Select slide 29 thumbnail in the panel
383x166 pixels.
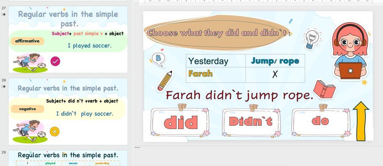coord(68,158)
